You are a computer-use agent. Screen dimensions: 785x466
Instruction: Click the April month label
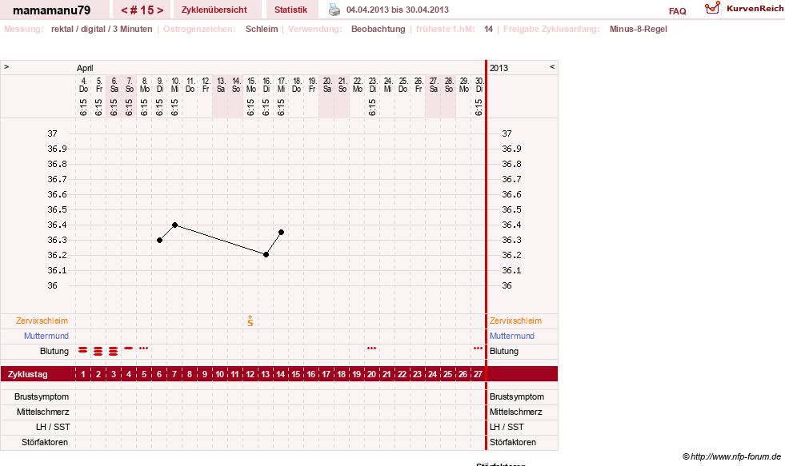pos(85,68)
